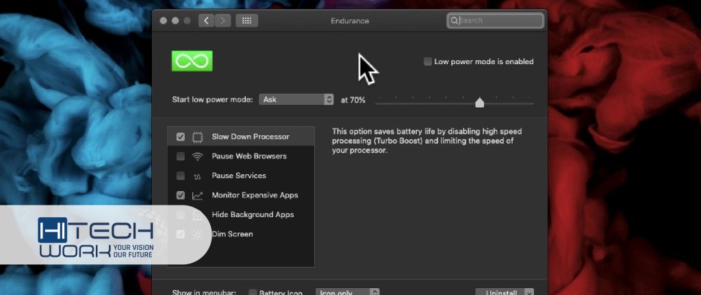The width and height of the screenshot is (701, 295).
Task: Click the Wi-Fi icon for Pause Web Browsers
Action: 197,156
